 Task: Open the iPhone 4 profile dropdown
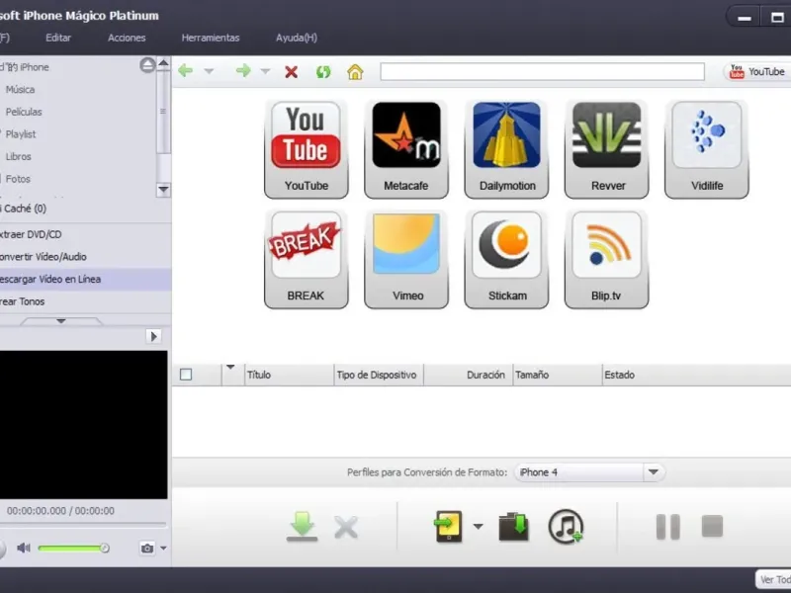tap(653, 472)
